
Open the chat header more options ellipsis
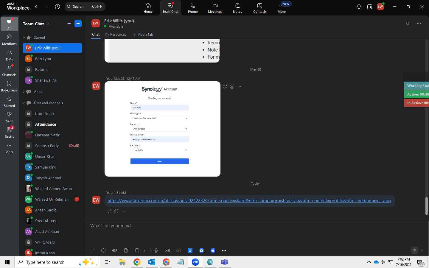(419, 24)
